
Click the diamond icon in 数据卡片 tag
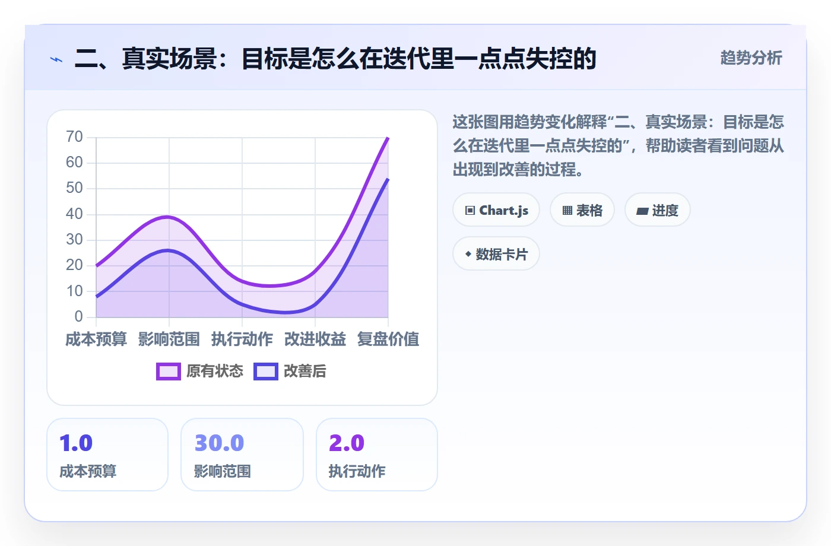click(x=468, y=254)
